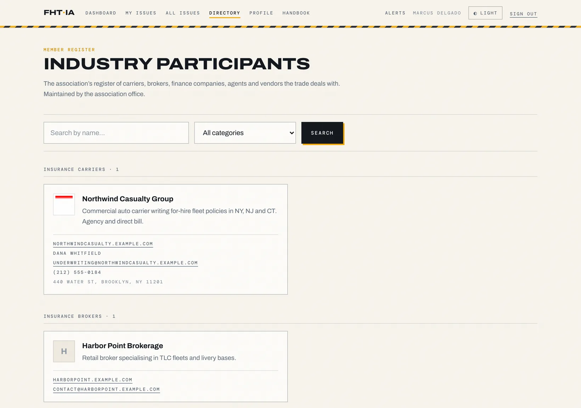Open harborpoint.example.com website link
The image size is (581, 408).
pyautogui.click(x=92, y=380)
